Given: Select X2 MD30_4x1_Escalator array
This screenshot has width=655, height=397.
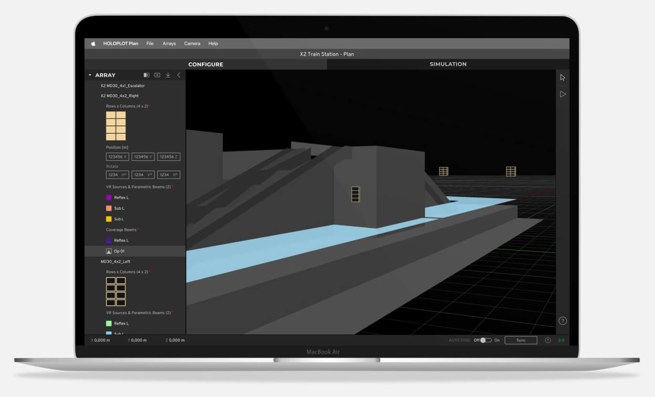Looking at the screenshot, I should (x=123, y=86).
